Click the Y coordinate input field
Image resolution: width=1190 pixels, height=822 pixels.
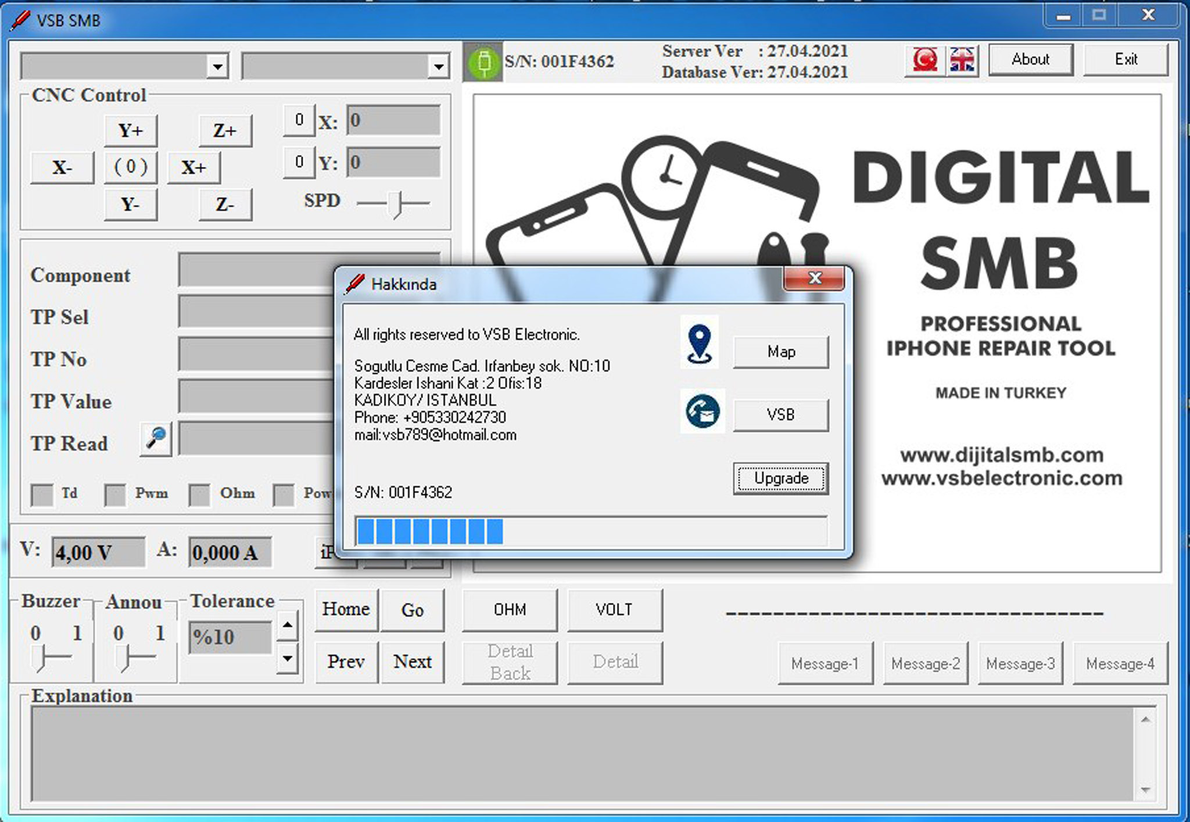click(393, 162)
